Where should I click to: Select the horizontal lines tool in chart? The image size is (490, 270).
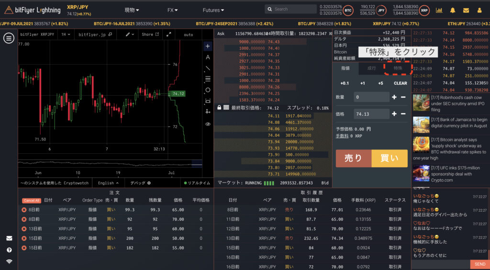[x=208, y=79]
